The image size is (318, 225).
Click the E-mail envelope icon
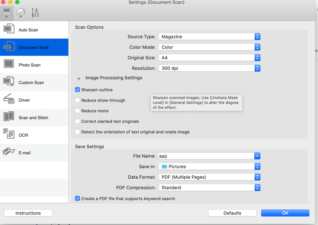pos(9,152)
